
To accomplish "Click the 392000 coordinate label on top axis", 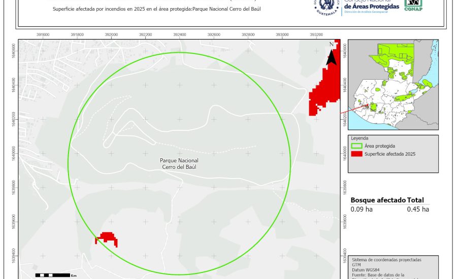I will [111, 34].
